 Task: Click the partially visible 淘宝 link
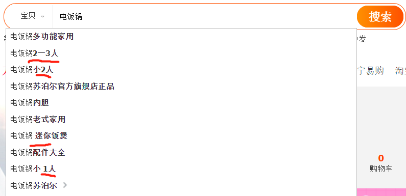400,70
